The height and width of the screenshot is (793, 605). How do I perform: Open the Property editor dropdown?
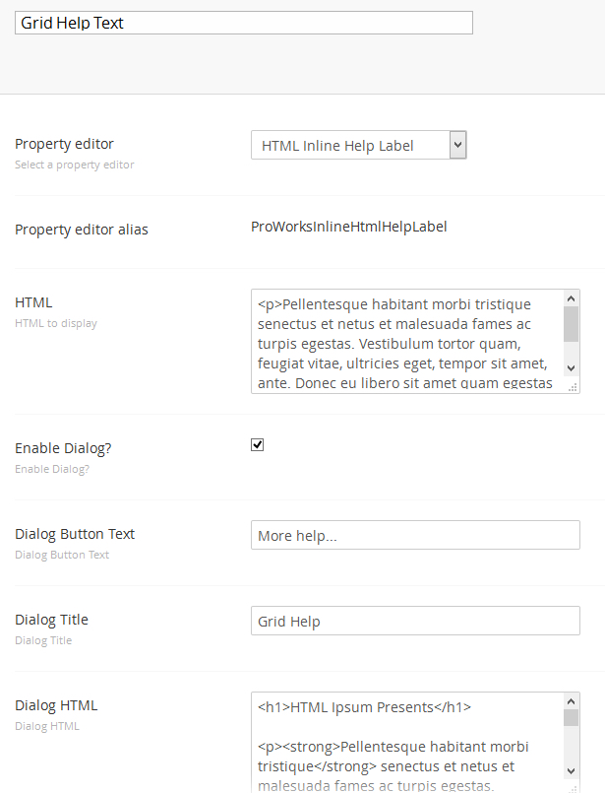(358, 146)
